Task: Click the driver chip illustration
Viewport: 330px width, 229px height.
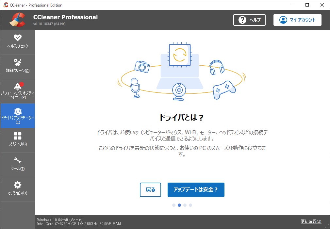Action: pos(180,55)
